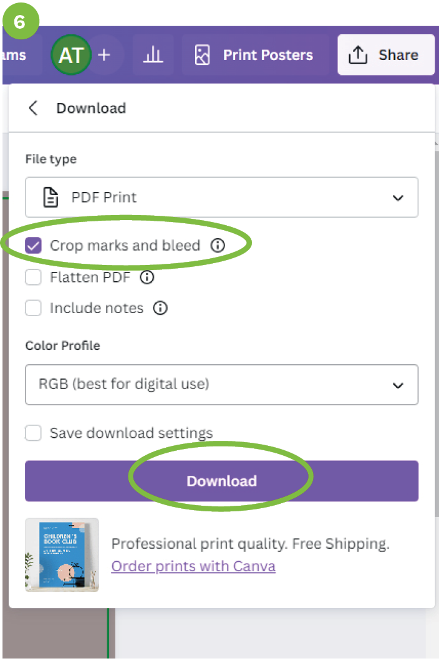Click info icon next to Crop marks and bleed
The image size is (439, 661).
click(x=217, y=246)
